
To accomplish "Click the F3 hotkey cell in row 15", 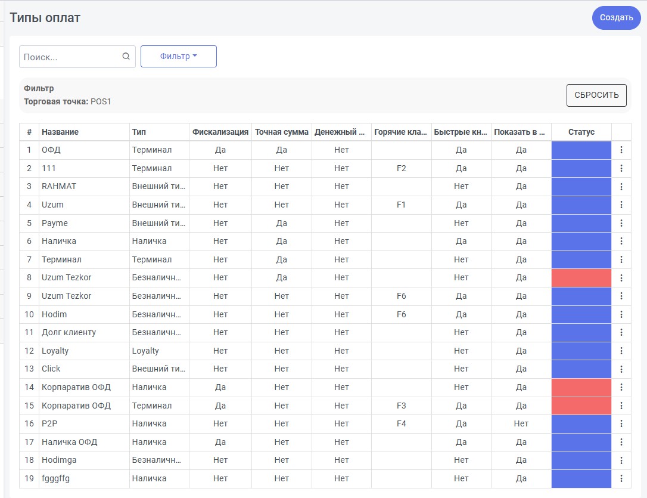I will click(x=402, y=406).
